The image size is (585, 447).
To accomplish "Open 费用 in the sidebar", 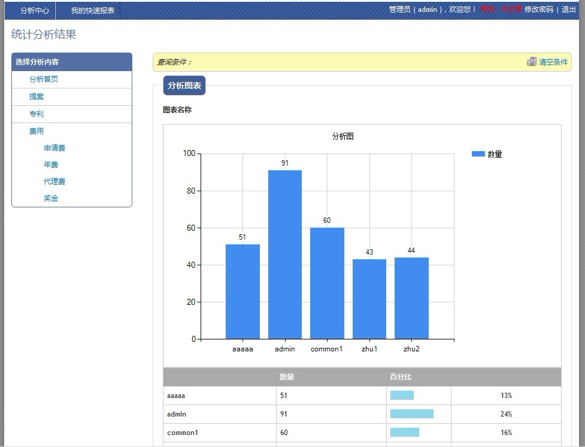I will tap(37, 131).
